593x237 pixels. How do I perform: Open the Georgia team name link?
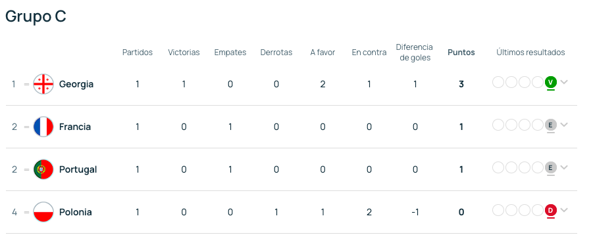(76, 84)
